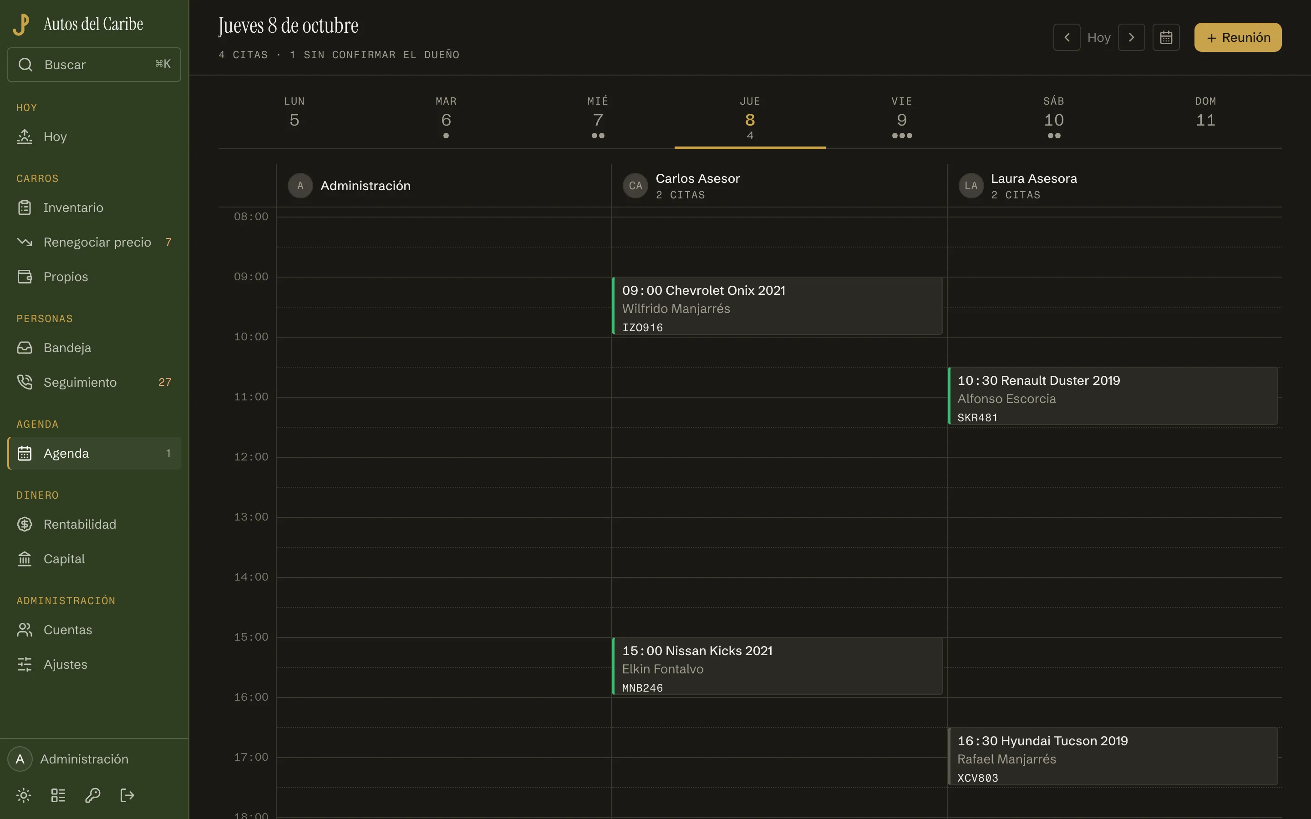The width and height of the screenshot is (1311, 819).
Task: Click the Autos del Caribe logo
Action: click(x=21, y=25)
